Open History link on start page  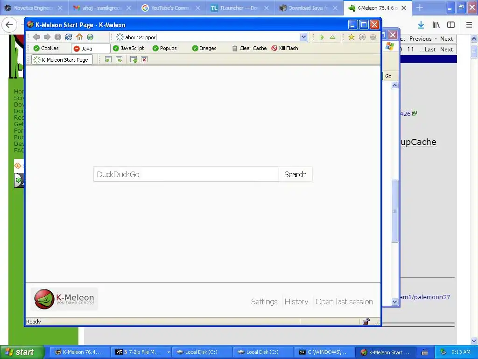click(296, 302)
